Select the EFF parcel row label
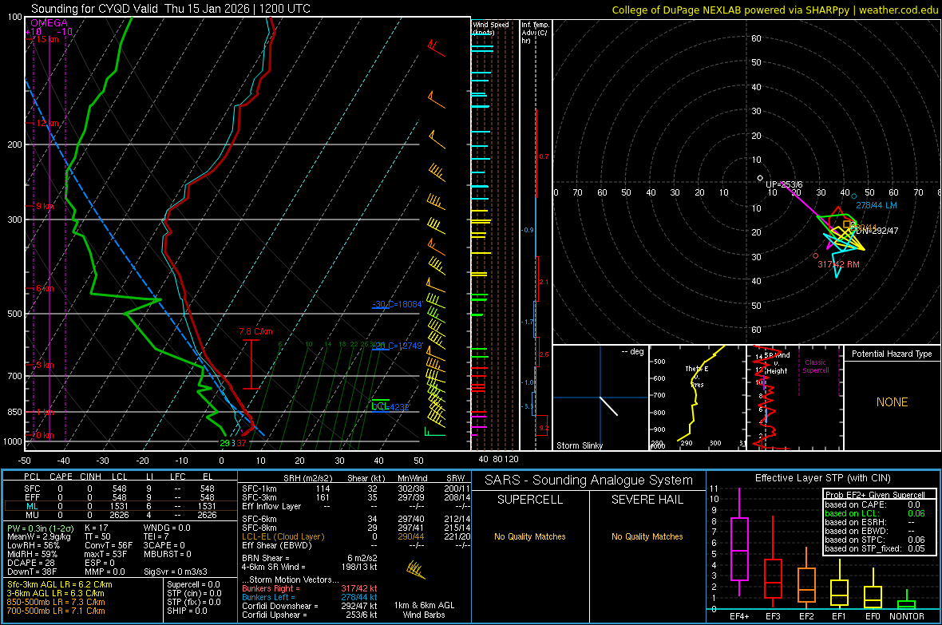Viewport: 942px width, 625px height. click(32, 497)
